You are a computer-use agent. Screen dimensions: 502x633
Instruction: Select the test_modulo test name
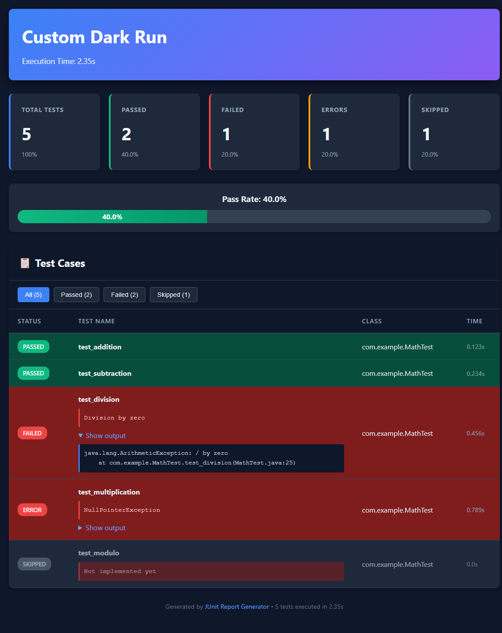99,553
